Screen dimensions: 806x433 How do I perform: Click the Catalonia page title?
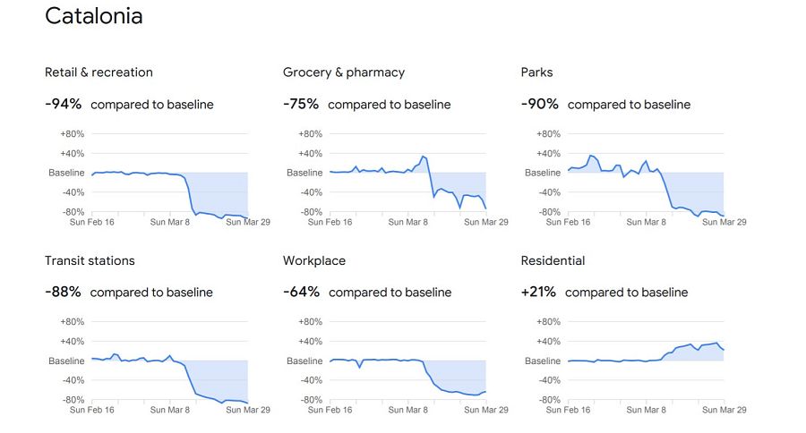[x=93, y=16]
